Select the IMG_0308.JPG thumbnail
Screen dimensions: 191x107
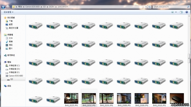pyautogui.click(x=124, y=98)
